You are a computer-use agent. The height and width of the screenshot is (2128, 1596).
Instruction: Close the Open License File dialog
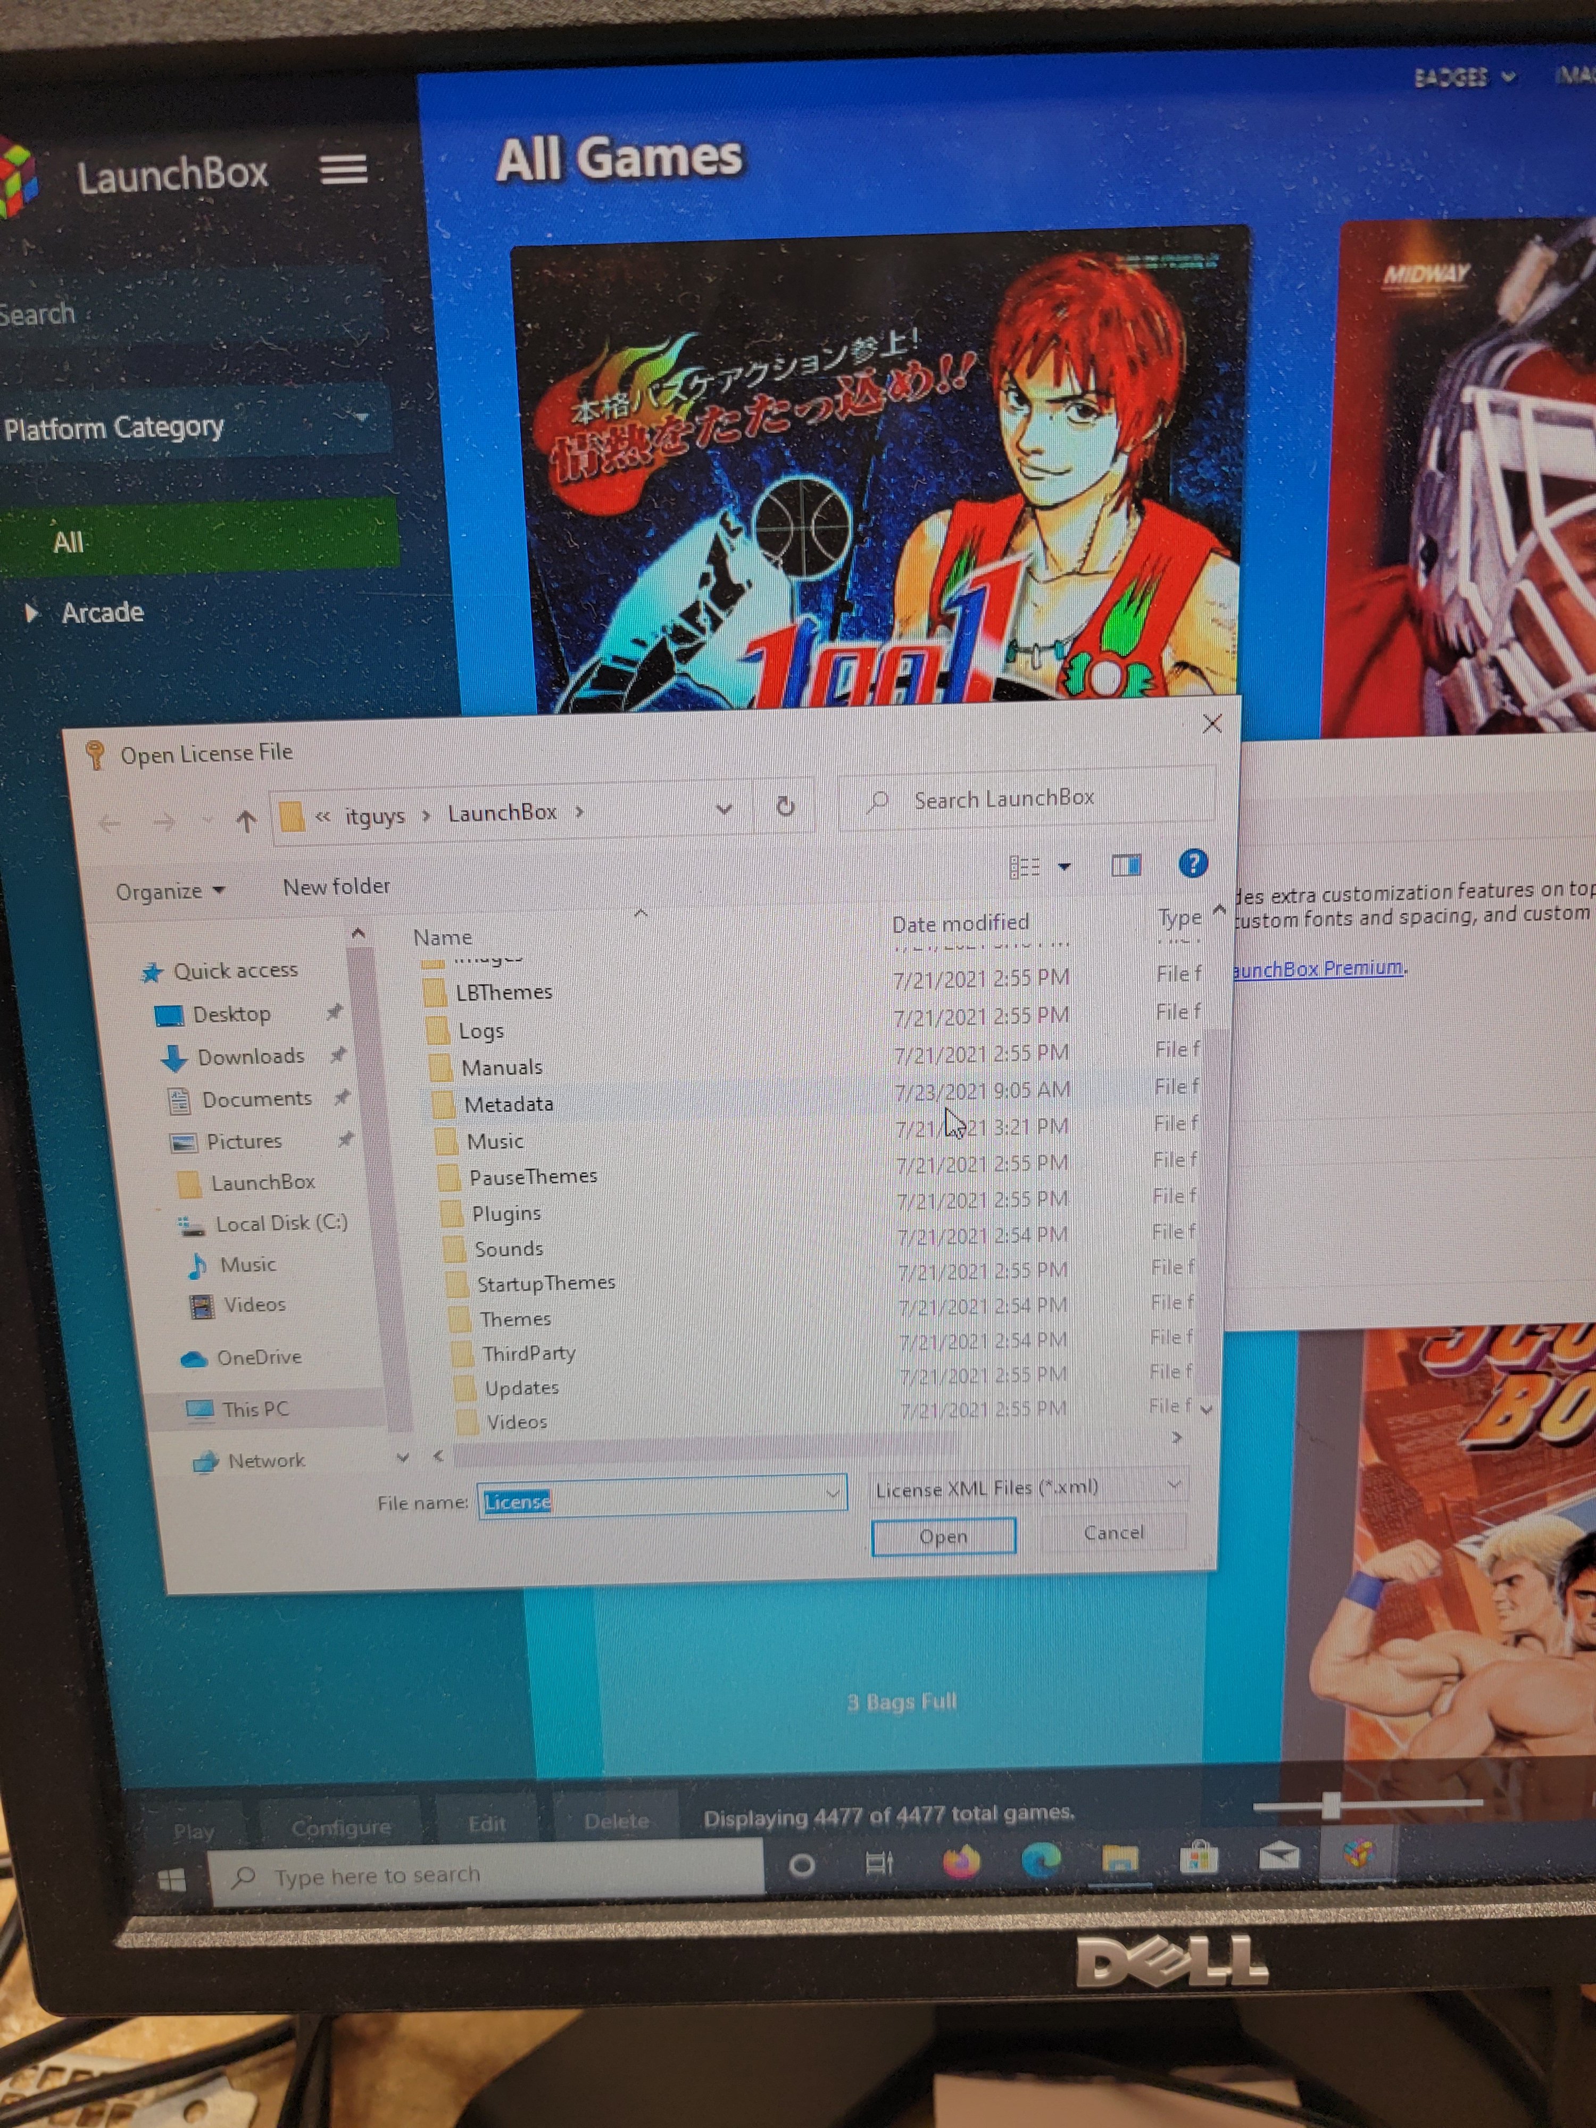(x=1212, y=724)
